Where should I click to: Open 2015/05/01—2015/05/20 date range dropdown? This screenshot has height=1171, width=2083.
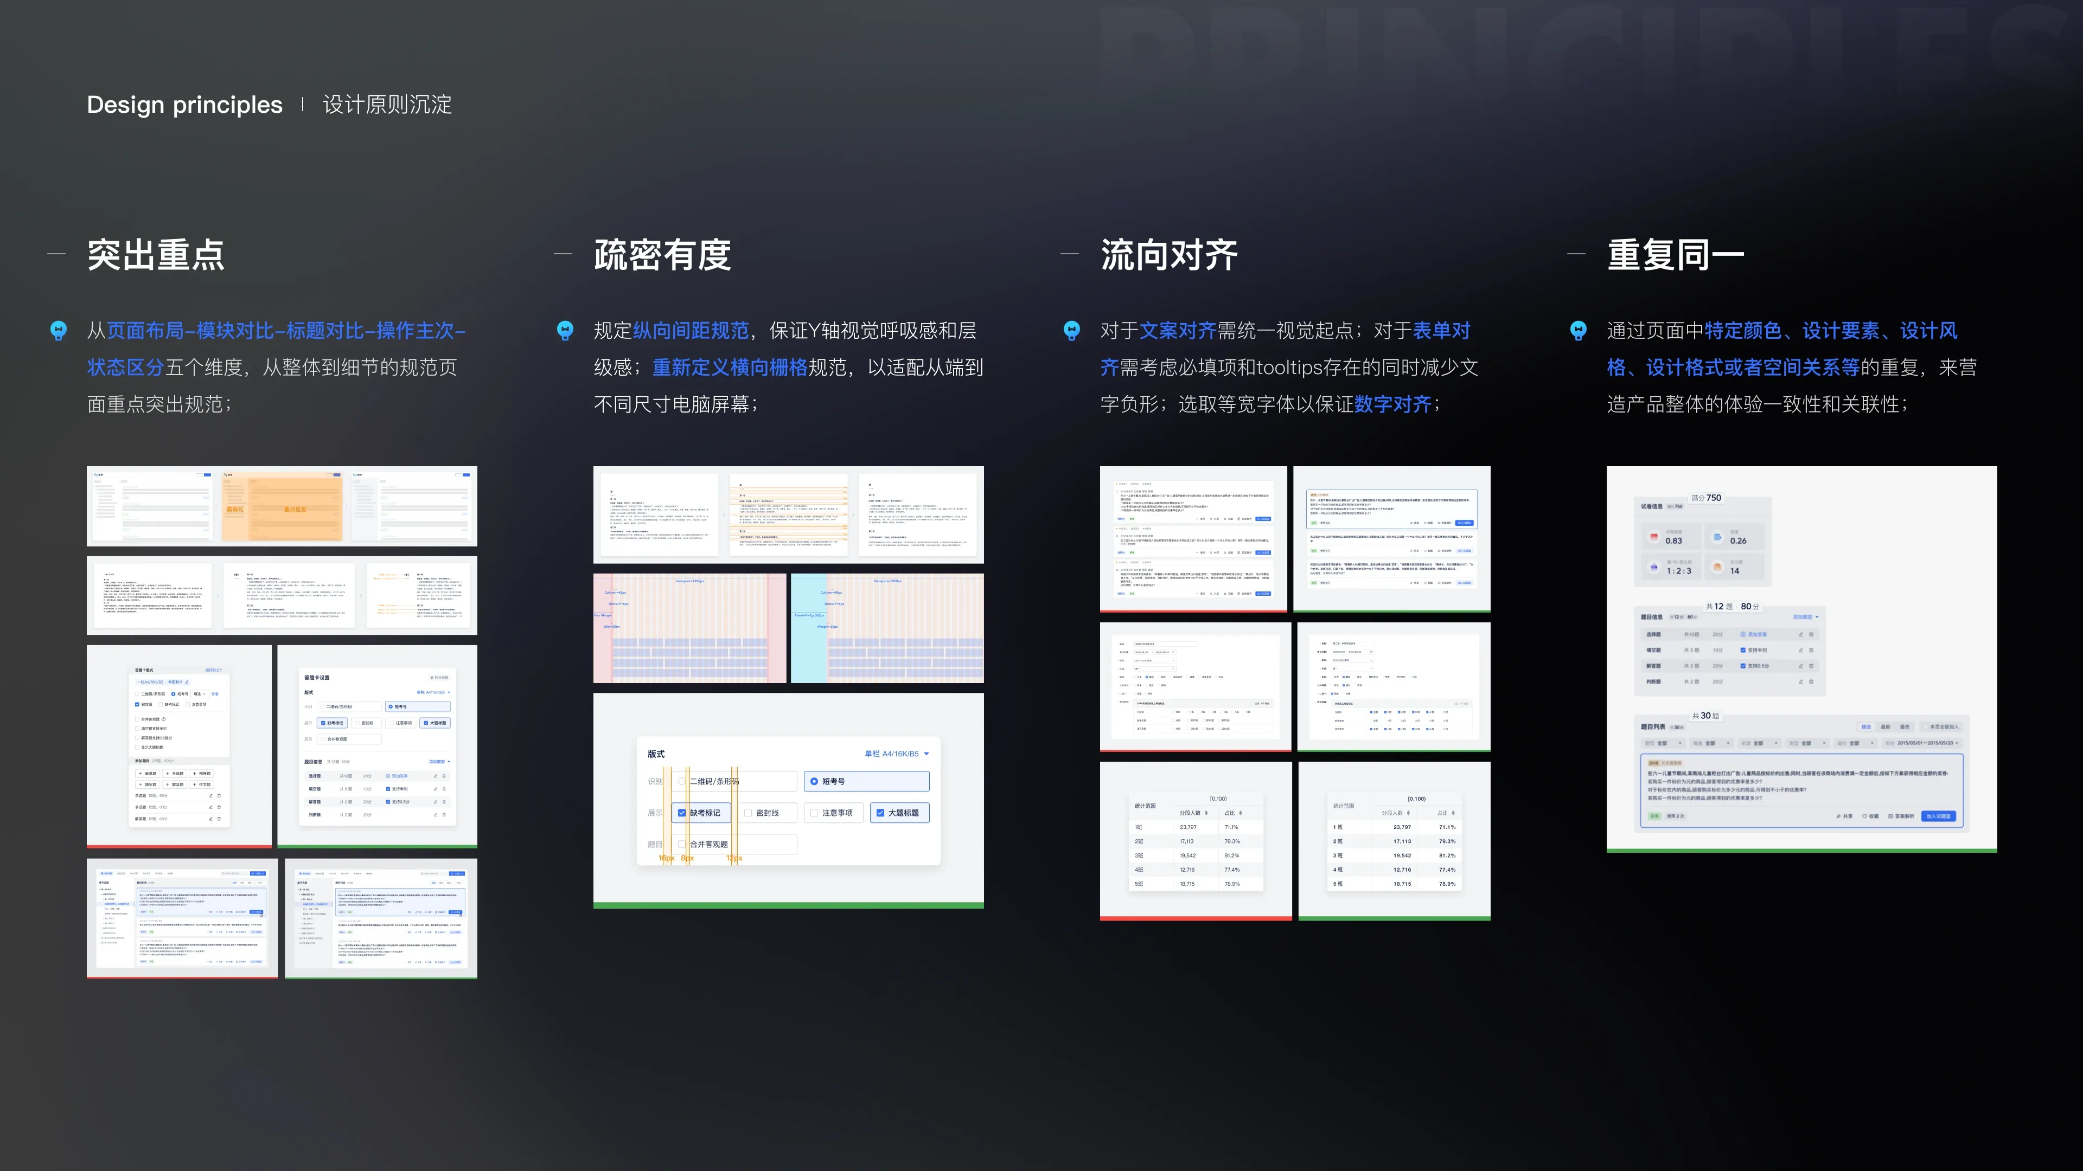click(1922, 743)
